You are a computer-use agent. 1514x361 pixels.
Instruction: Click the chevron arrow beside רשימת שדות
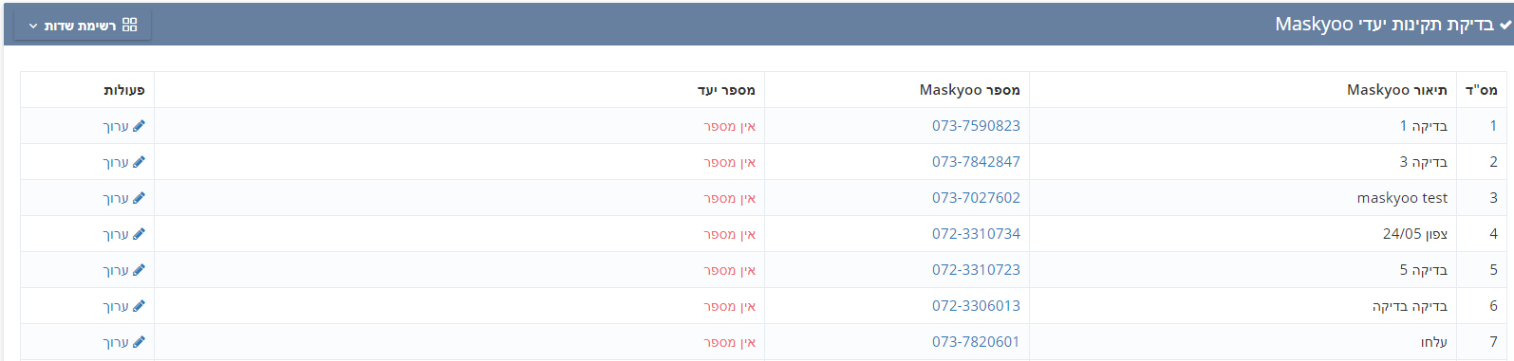click(33, 26)
